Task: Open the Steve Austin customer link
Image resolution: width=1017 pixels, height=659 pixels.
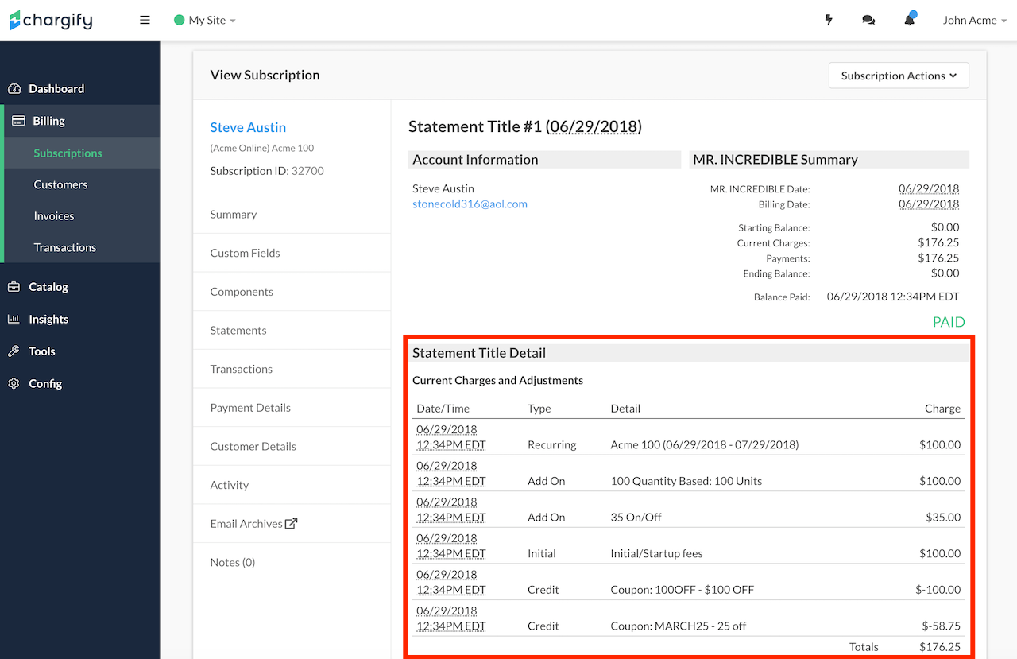Action: 248,127
